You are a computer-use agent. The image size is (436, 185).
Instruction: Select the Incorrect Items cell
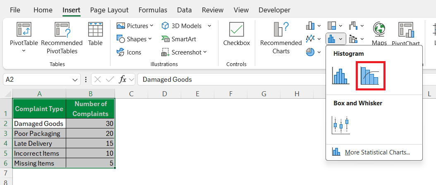pos(39,153)
